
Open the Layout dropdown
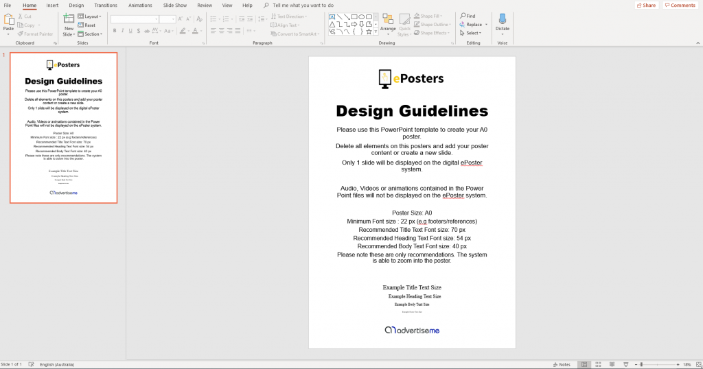pos(90,16)
